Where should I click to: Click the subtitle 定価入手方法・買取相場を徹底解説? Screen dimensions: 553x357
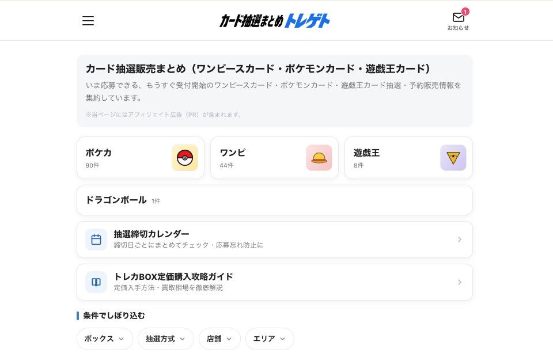168,287
